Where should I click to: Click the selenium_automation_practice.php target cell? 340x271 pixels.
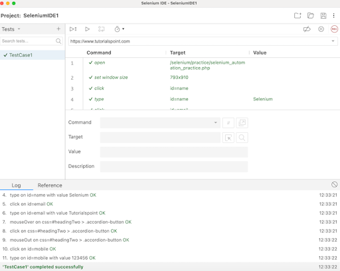(x=207, y=65)
